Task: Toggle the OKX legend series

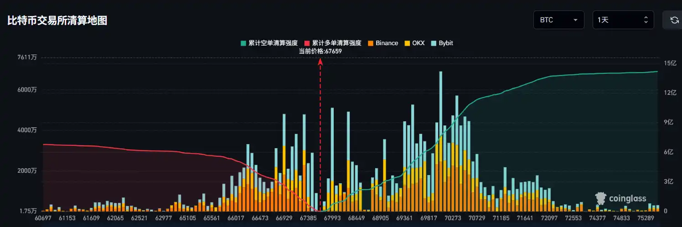Action: point(413,43)
